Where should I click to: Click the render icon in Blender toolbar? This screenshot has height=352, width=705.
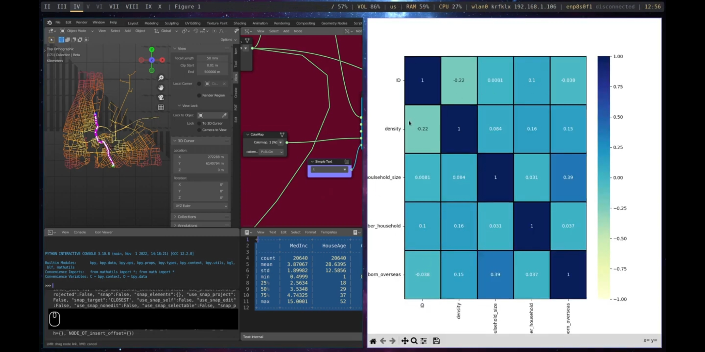(x=81, y=22)
